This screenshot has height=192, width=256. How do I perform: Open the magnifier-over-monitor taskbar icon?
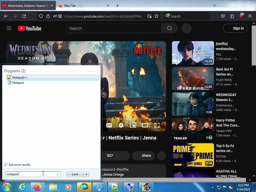(130, 187)
